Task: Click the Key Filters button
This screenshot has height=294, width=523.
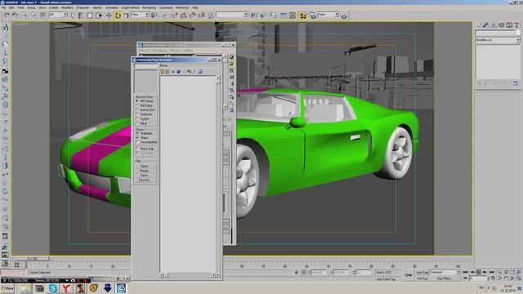Action: pos(444,278)
